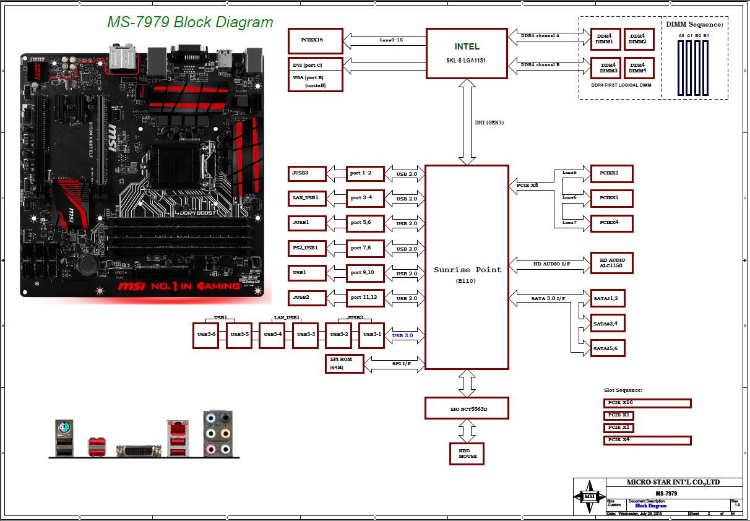Select the DDR4 DIMM4 block
The width and height of the screenshot is (750, 521).
coord(638,67)
